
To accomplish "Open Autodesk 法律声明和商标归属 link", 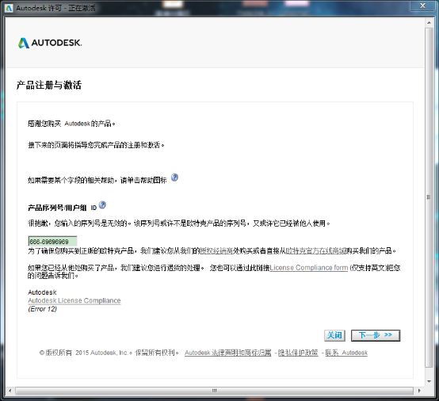I will 228,353.
